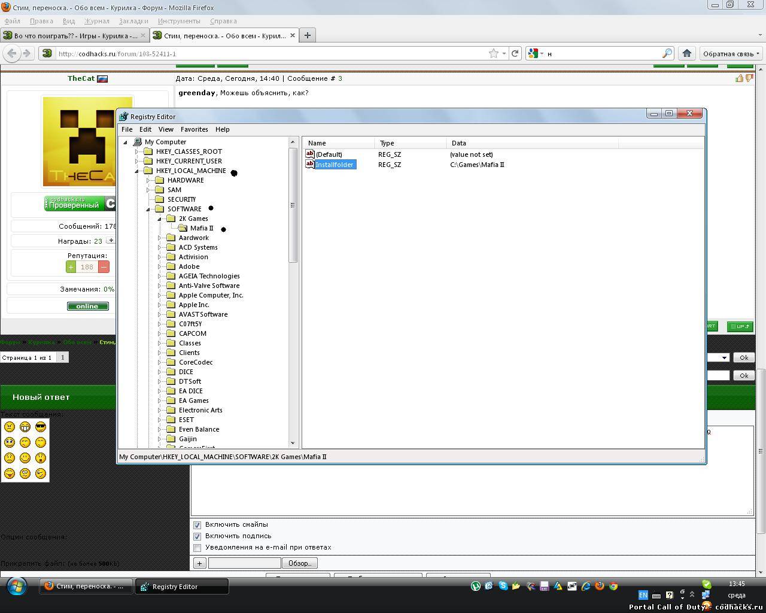Expand the Activision key
The width and height of the screenshot is (766, 613).
(160, 257)
